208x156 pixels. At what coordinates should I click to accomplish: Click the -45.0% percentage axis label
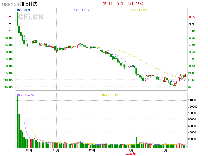tap(7, 87)
